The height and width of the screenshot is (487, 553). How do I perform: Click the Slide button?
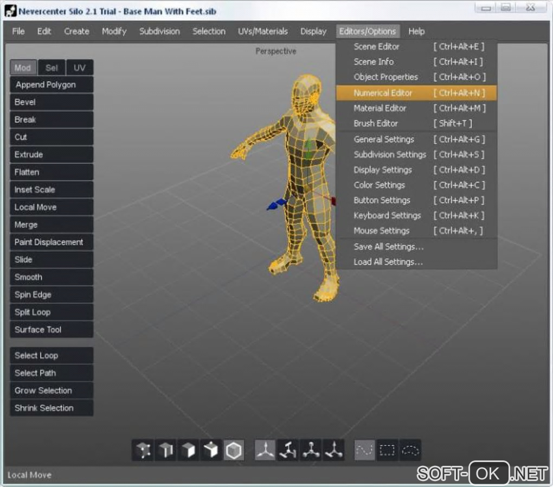[52, 260]
